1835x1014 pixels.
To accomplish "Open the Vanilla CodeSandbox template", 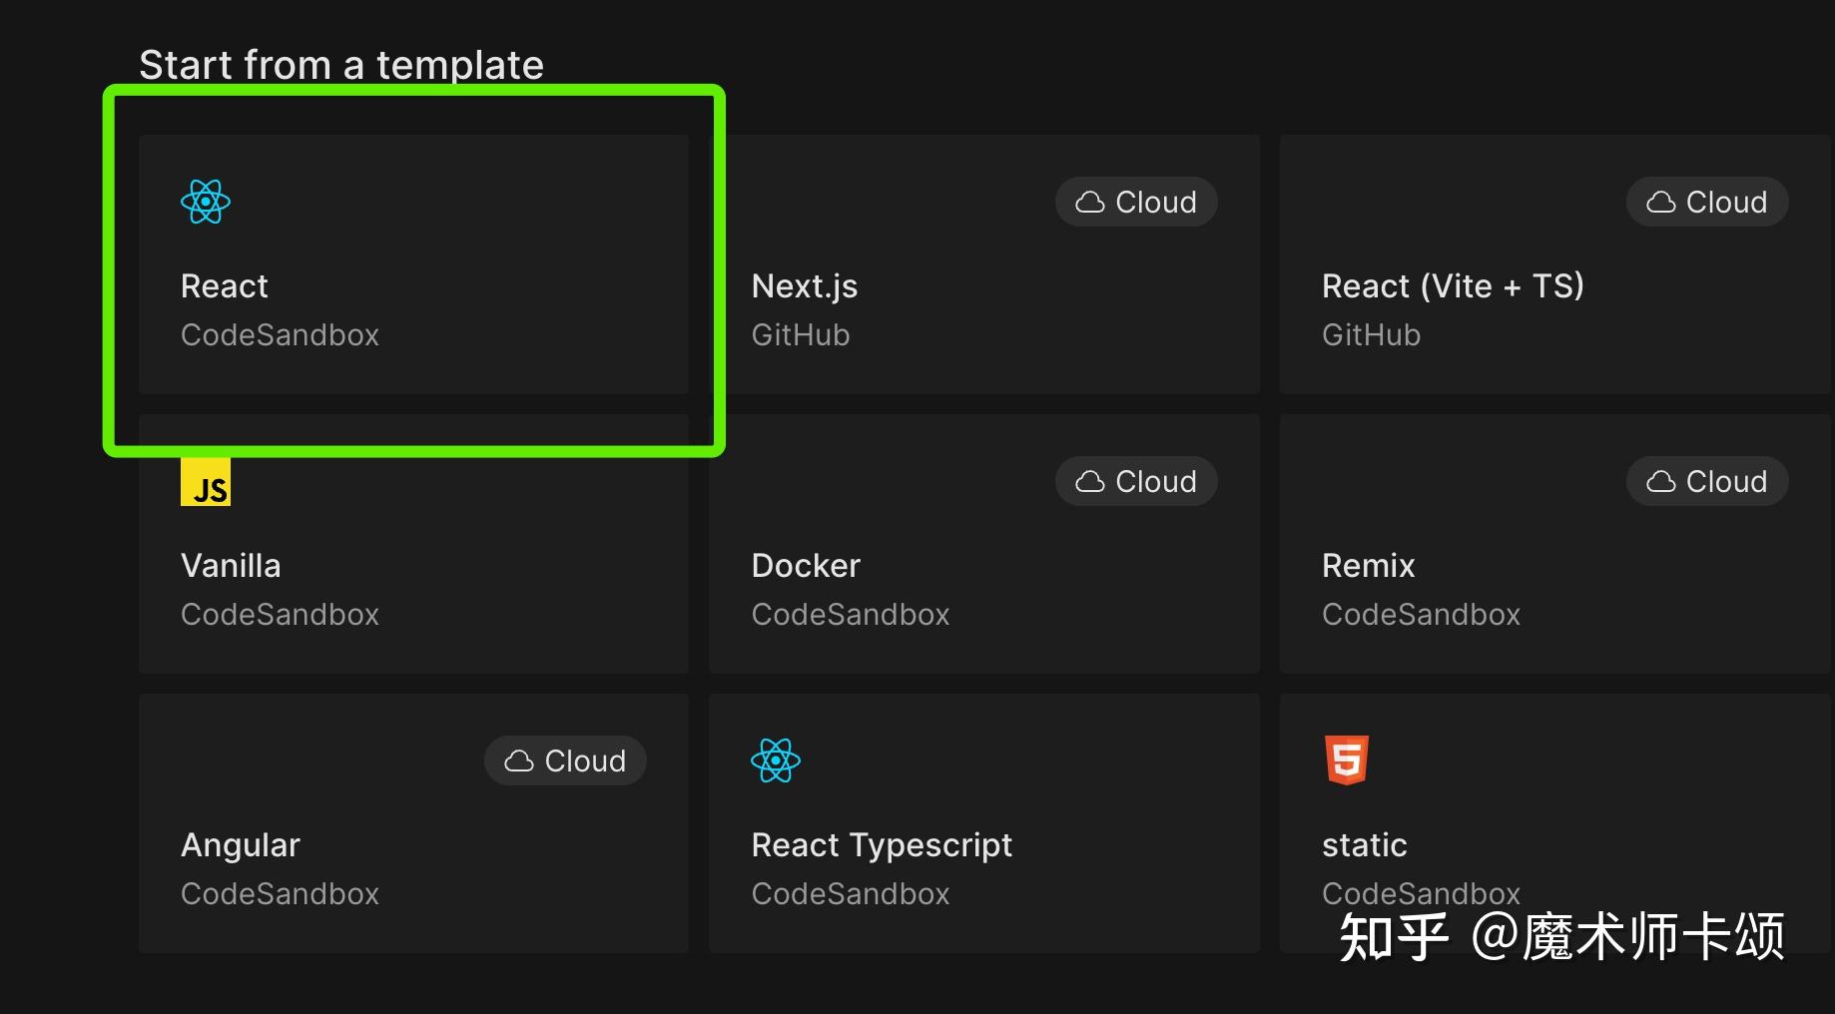I will point(413,544).
